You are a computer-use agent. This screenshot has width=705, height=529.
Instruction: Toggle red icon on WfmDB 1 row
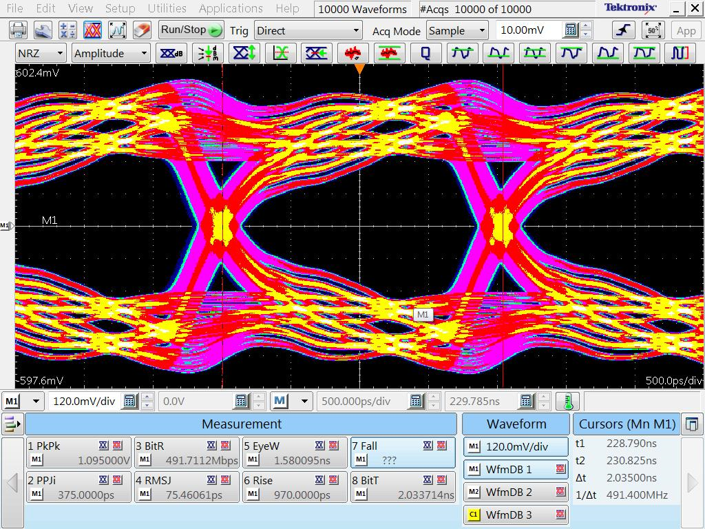560,469
